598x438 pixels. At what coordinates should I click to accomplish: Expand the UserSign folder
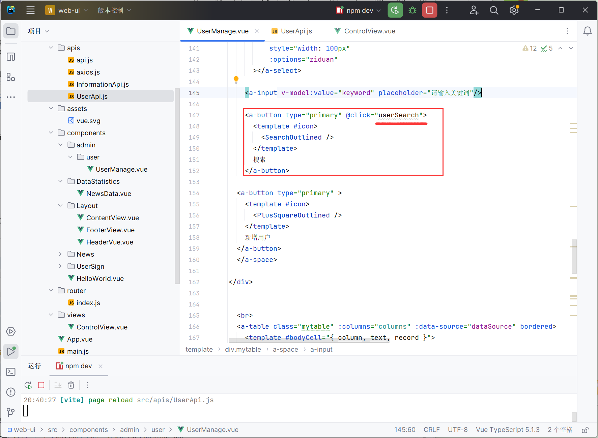point(60,266)
